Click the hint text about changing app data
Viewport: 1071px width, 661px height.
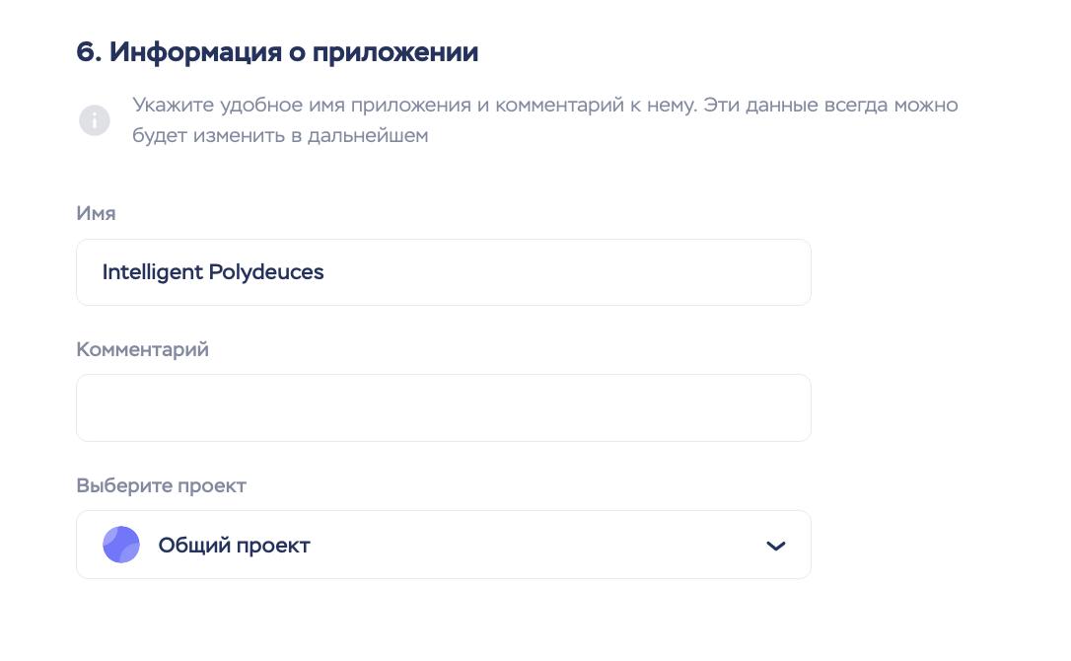(x=543, y=119)
